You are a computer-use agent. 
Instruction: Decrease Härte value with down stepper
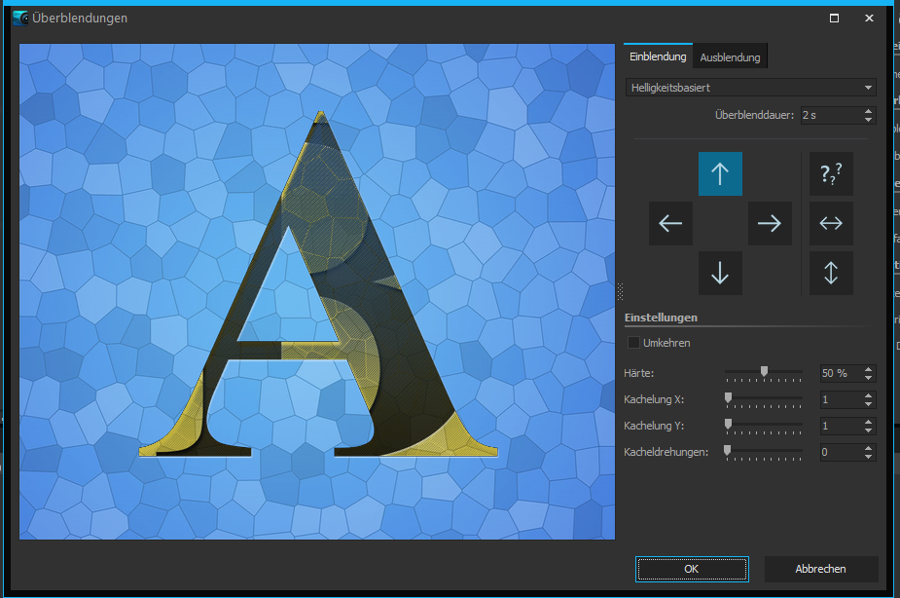868,378
